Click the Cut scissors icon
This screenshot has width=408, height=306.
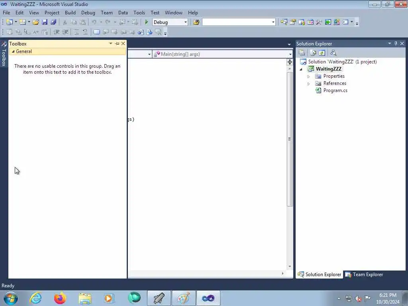click(65, 22)
